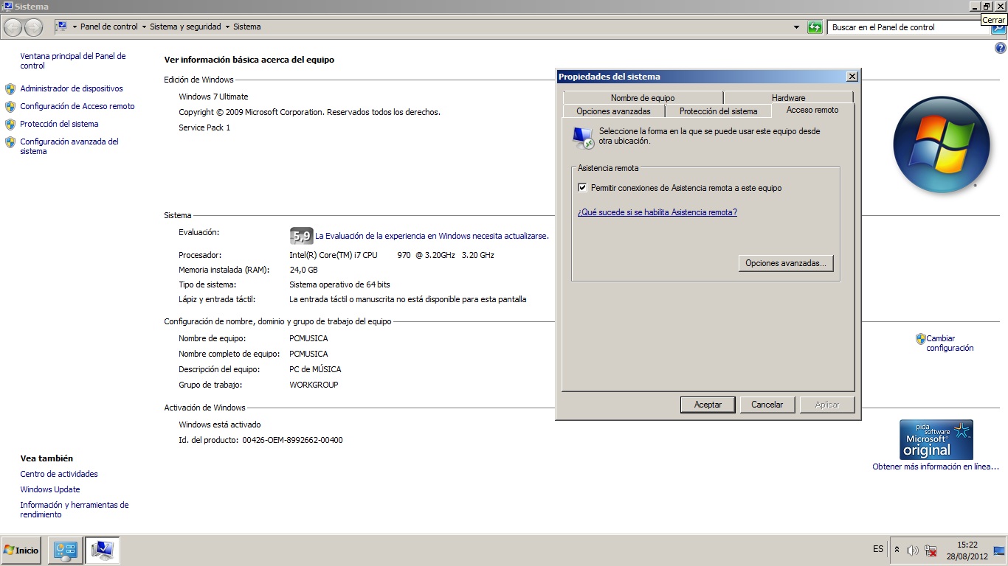
Task: Click the Cambiar configuración link
Action: point(950,343)
